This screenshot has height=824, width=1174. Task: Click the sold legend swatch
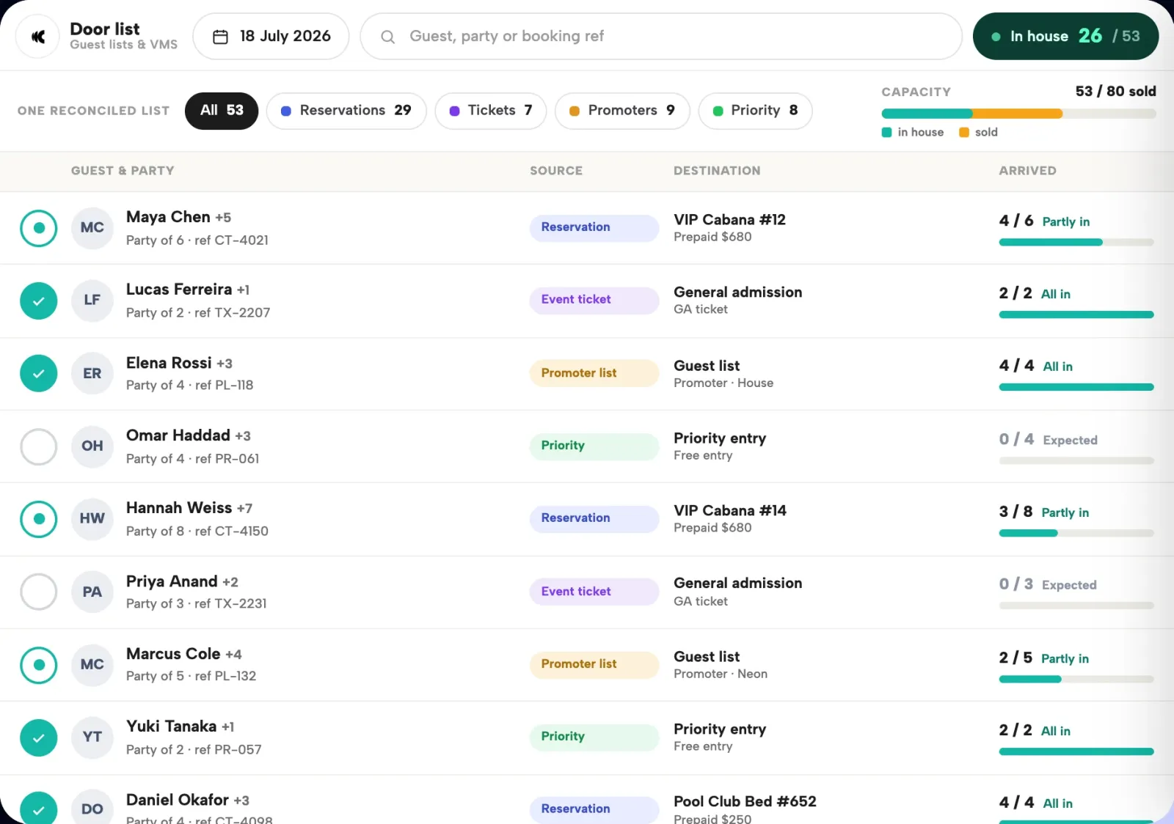click(964, 133)
